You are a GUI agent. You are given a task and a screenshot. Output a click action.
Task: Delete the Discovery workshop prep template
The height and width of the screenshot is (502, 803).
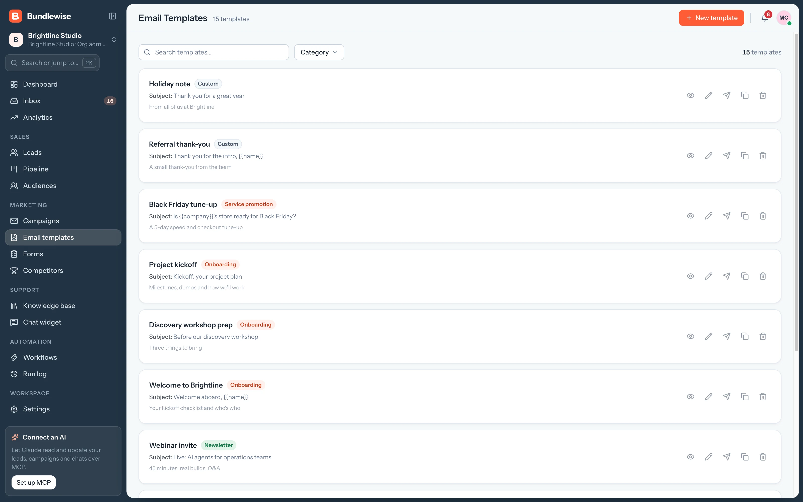pyautogui.click(x=763, y=336)
